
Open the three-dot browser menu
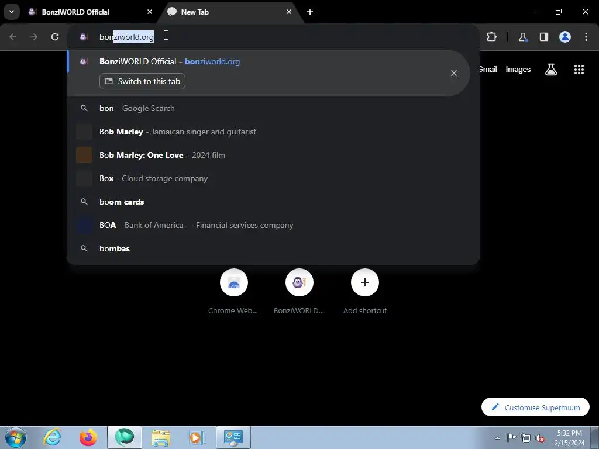point(586,37)
